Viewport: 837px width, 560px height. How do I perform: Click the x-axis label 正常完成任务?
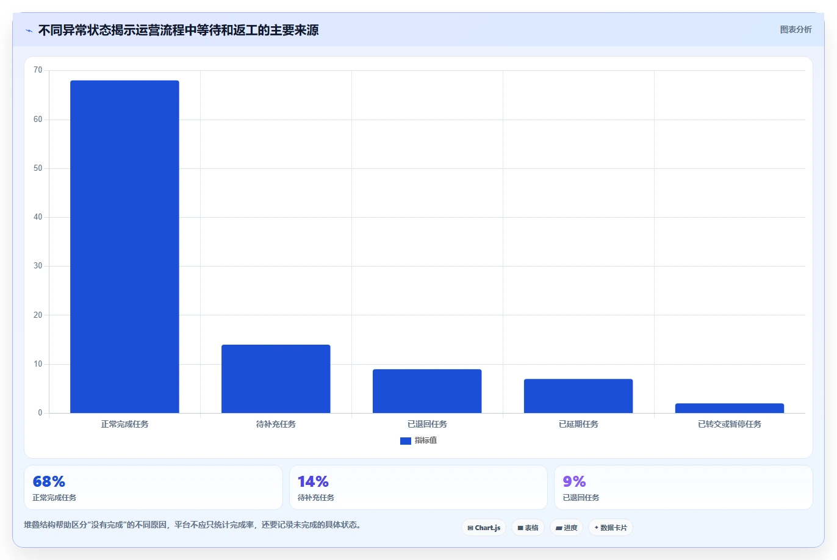124,424
